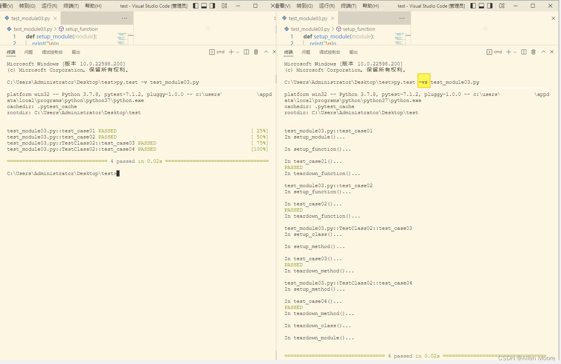561x364 pixels.
Task: Open 帮助(H) menu in right window
Action: pos(371,6)
